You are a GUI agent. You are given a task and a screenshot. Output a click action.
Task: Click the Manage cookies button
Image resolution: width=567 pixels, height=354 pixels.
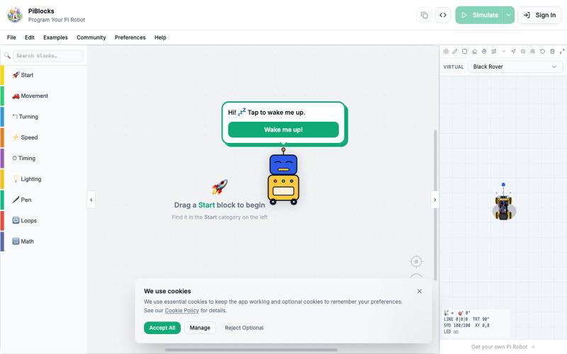pos(200,328)
